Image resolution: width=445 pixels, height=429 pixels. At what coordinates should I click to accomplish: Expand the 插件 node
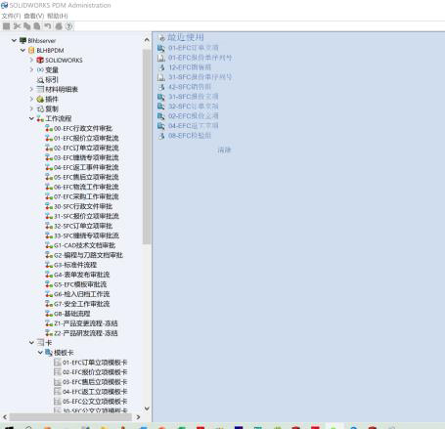[x=31, y=99]
